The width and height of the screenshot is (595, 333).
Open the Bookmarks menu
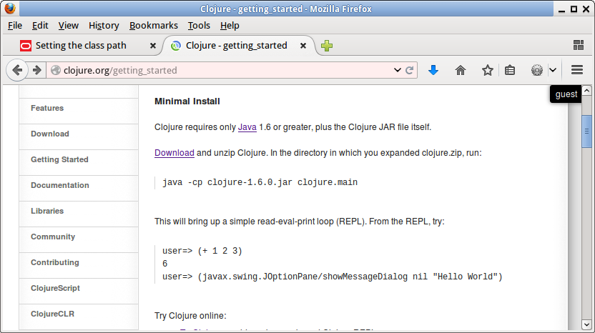coord(153,26)
